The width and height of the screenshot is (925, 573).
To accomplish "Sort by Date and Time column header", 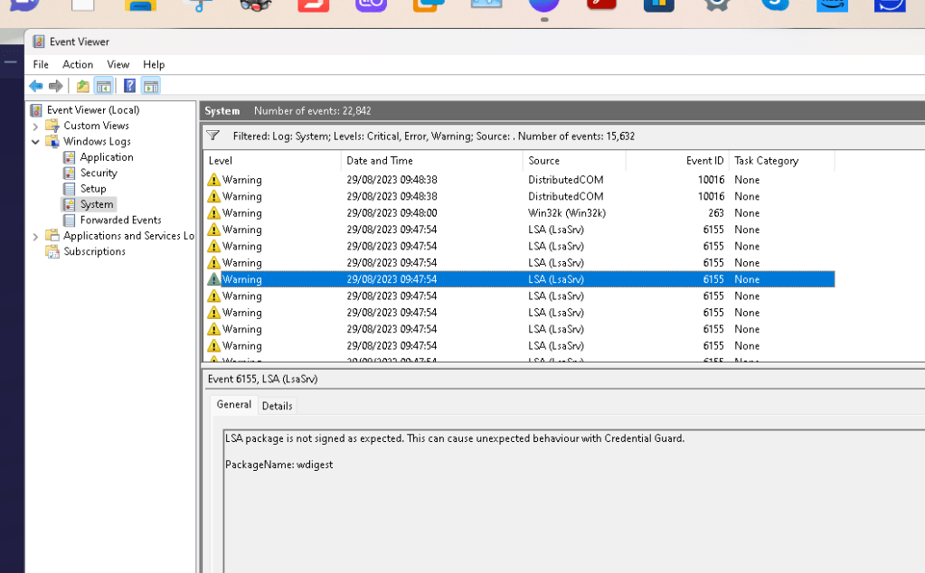I will [432, 160].
